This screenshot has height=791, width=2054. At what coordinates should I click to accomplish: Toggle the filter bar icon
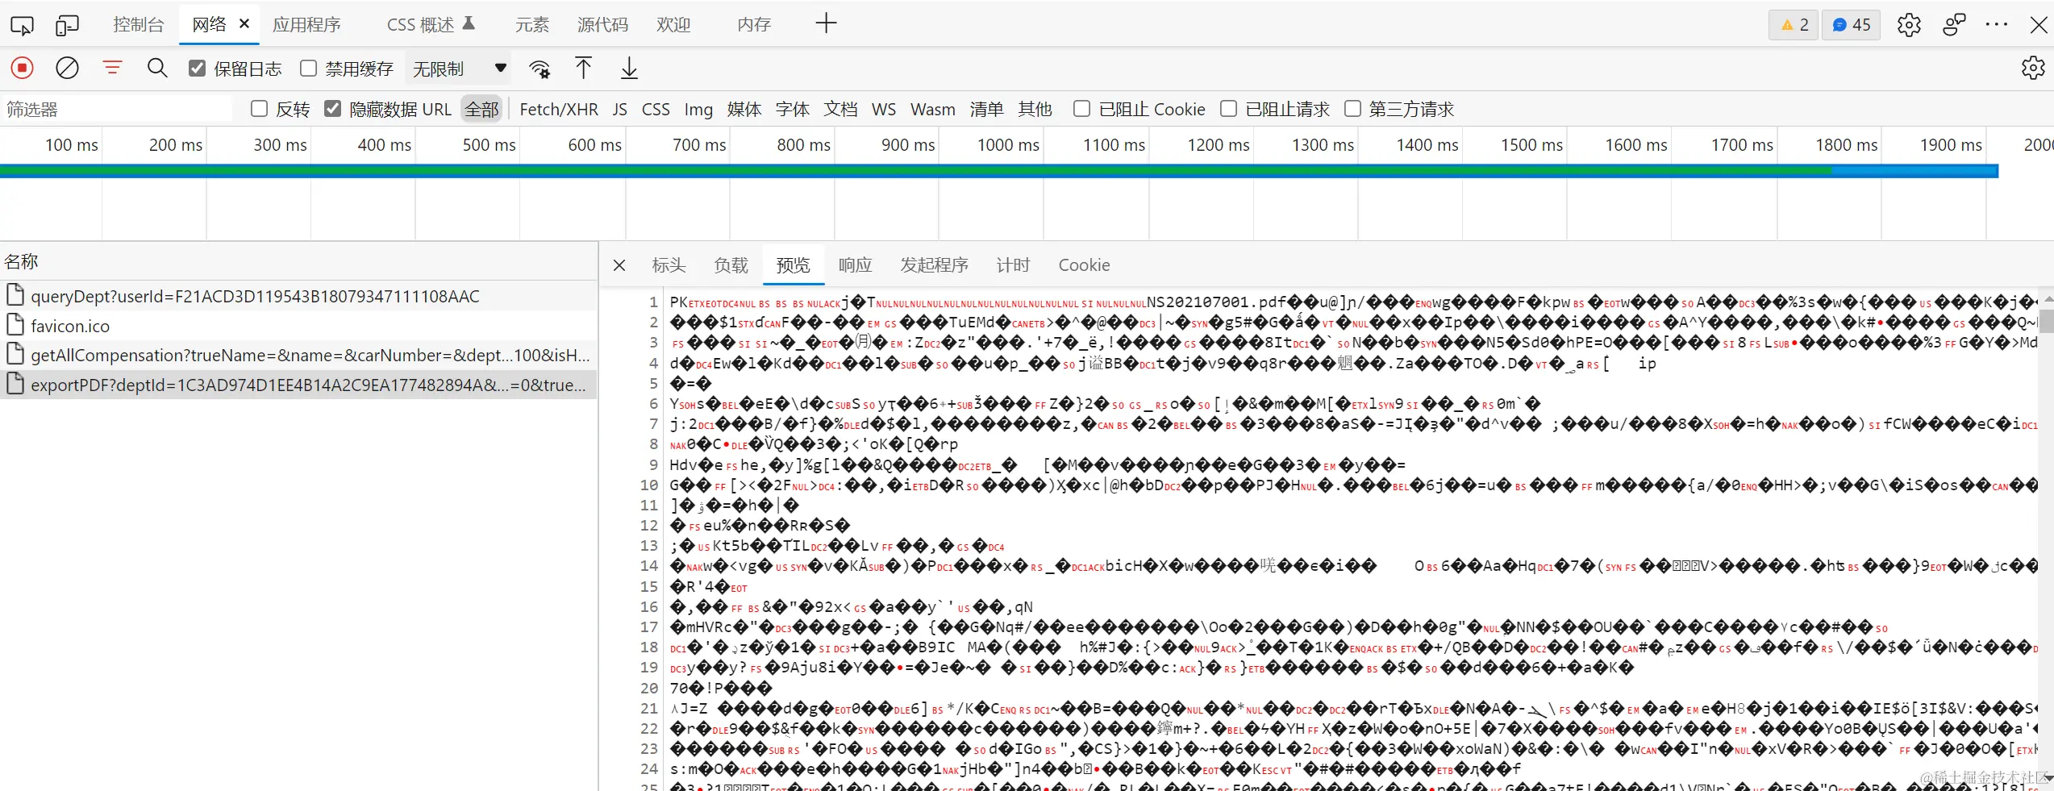coord(112,69)
